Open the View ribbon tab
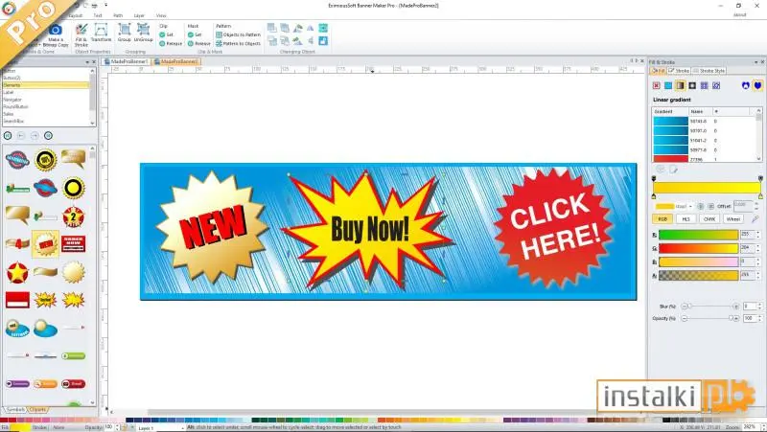Screen dimensions: 767x432 [x=161, y=15]
